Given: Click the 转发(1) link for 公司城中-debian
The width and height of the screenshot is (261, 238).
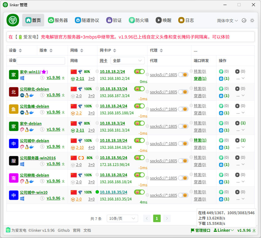Looking at the screenshot, I should 200,140.
